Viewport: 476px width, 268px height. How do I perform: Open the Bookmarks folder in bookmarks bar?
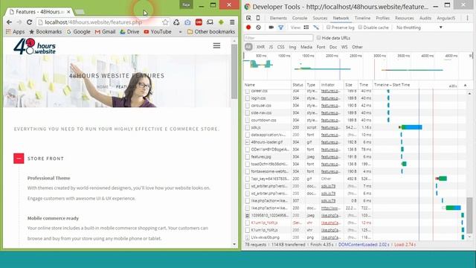(45, 31)
